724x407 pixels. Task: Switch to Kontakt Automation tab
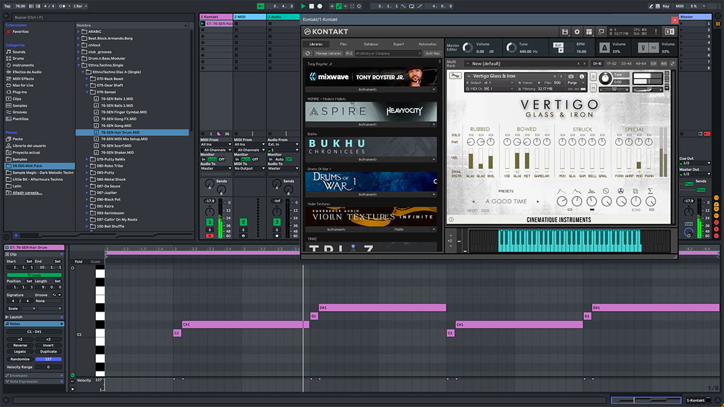click(x=427, y=44)
